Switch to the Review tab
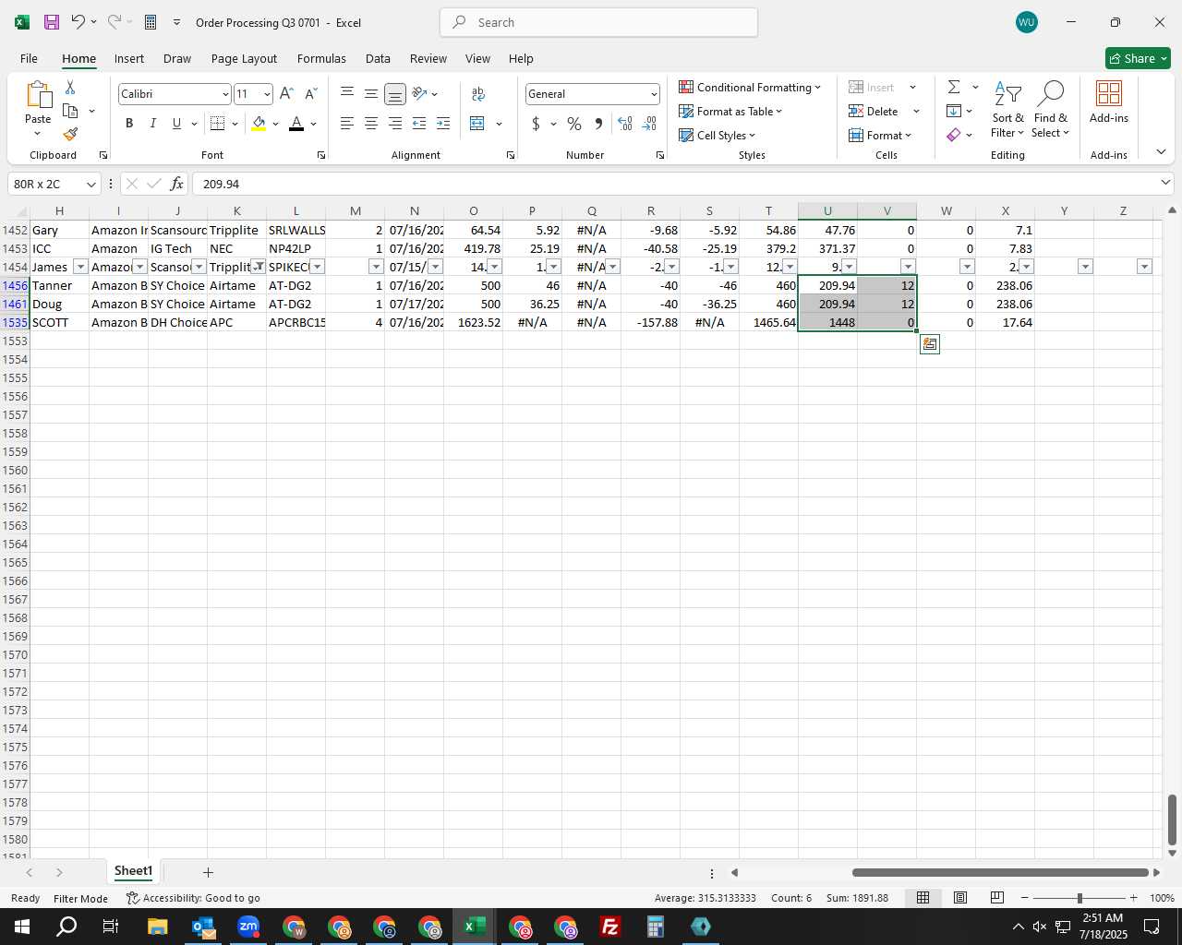The image size is (1182, 945). tap(428, 58)
